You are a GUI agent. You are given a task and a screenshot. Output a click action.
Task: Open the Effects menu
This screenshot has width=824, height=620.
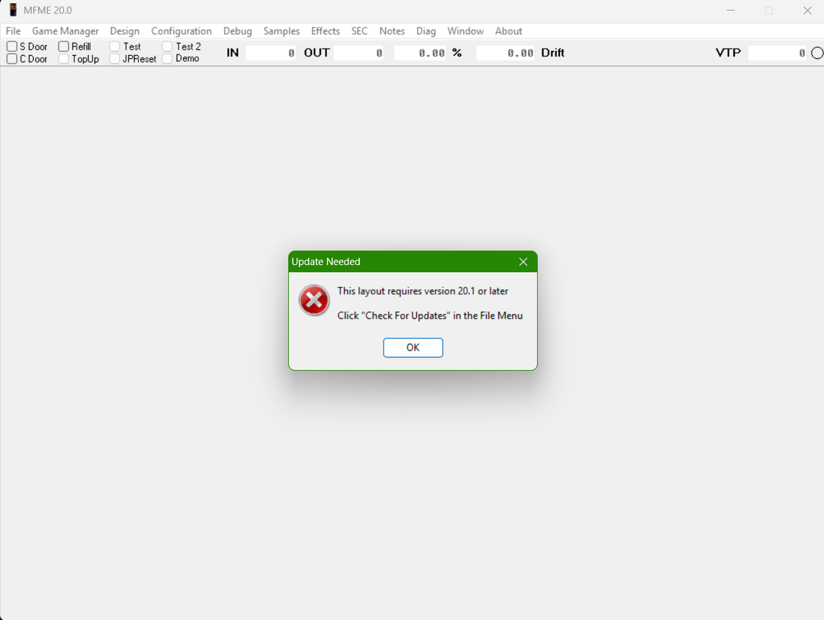point(326,31)
